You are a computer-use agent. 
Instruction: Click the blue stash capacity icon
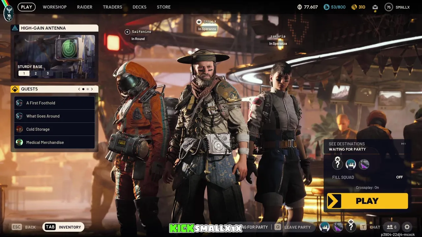pyautogui.click(x=326, y=7)
